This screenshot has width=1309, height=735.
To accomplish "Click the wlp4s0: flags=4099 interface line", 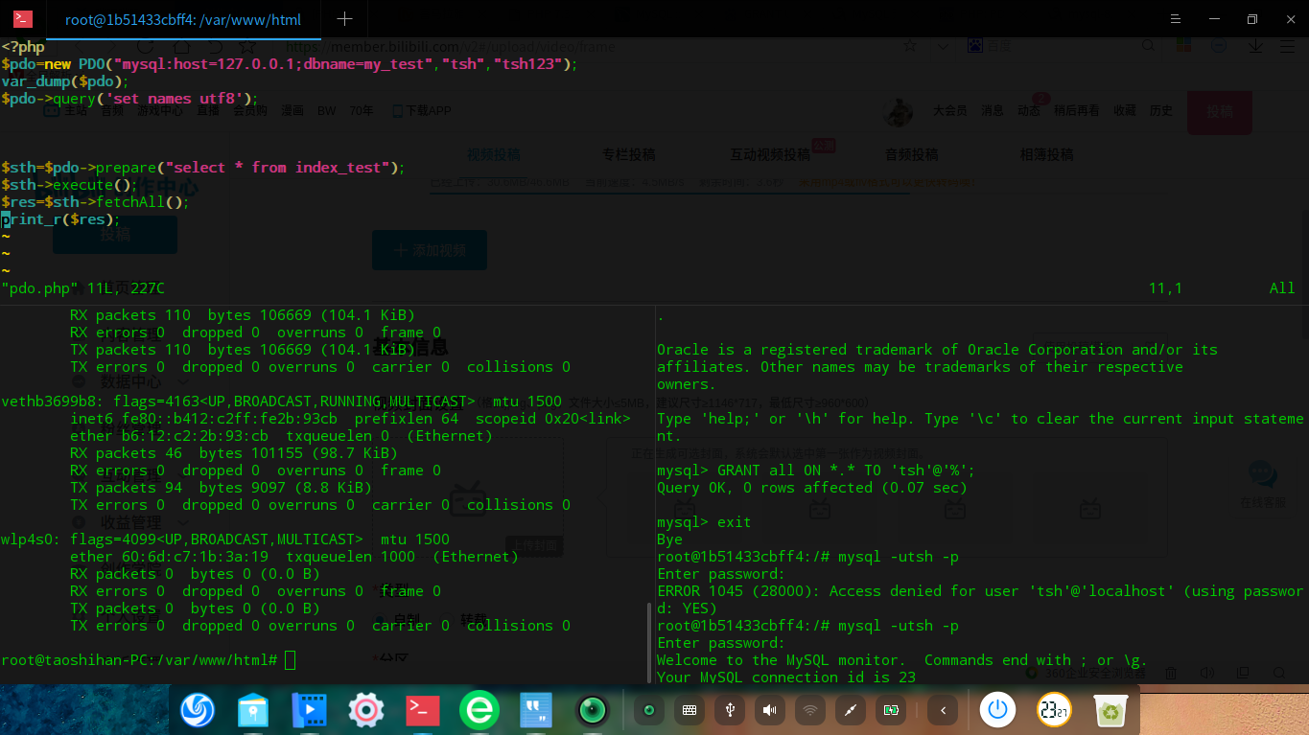I will 225,540.
